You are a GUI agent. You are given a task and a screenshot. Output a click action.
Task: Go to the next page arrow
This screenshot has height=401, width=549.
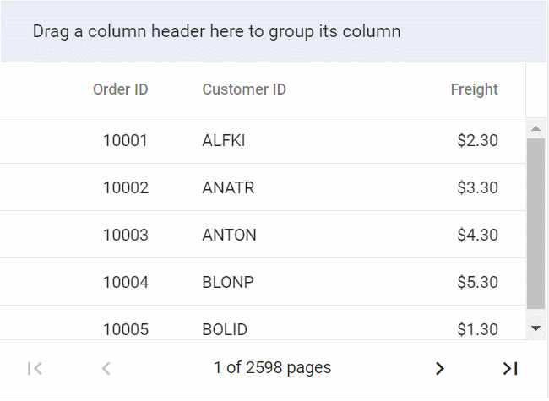(x=439, y=368)
